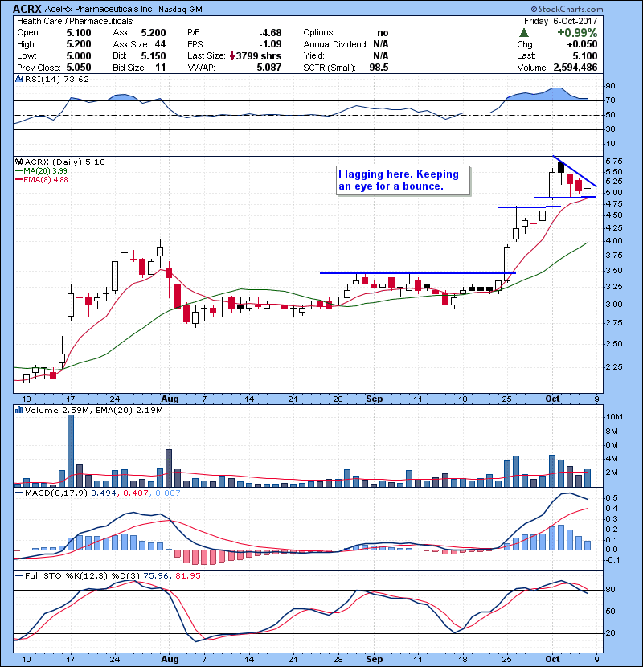
Task: Select the MACD line value 0.494
Action: 103,493
